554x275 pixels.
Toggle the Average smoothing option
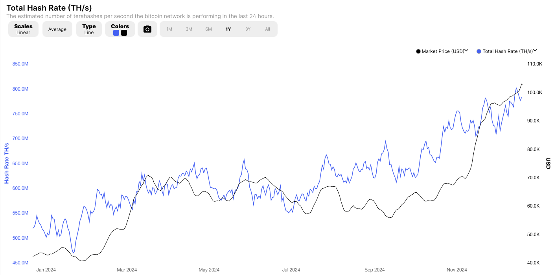57,29
